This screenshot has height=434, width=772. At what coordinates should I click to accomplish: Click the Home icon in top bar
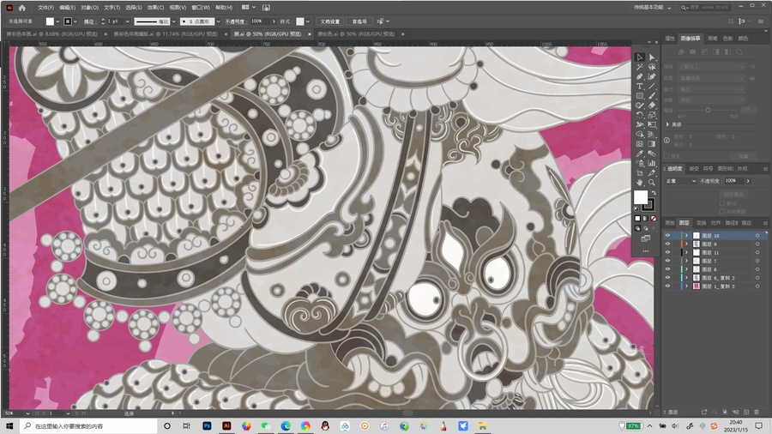coord(22,8)
